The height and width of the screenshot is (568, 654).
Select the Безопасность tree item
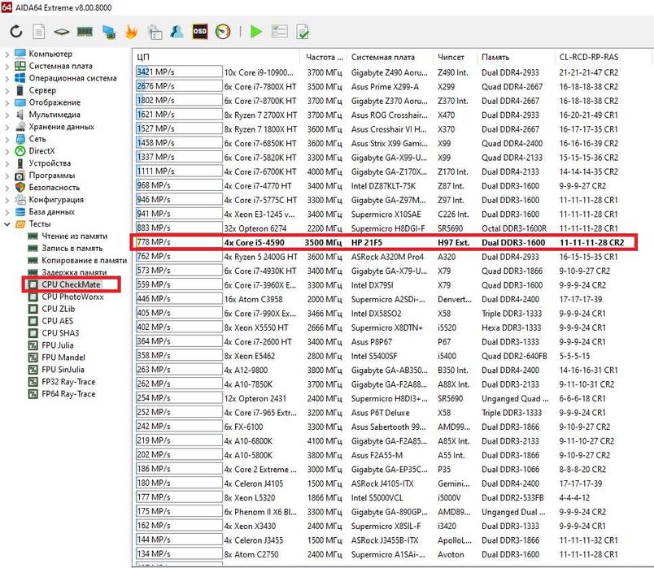[54, 188]
